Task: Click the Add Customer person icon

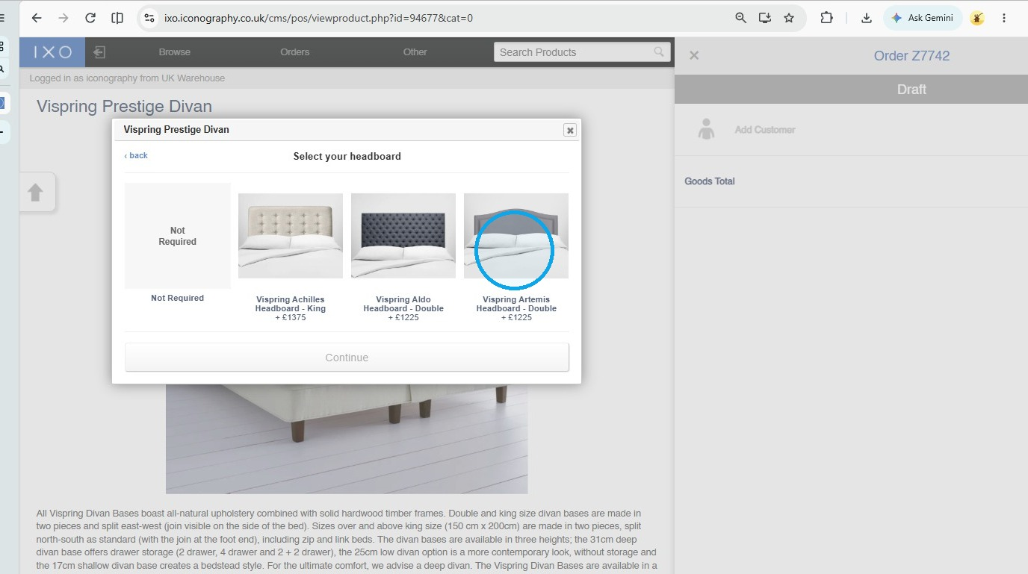Action: click(x=706, y=129)
